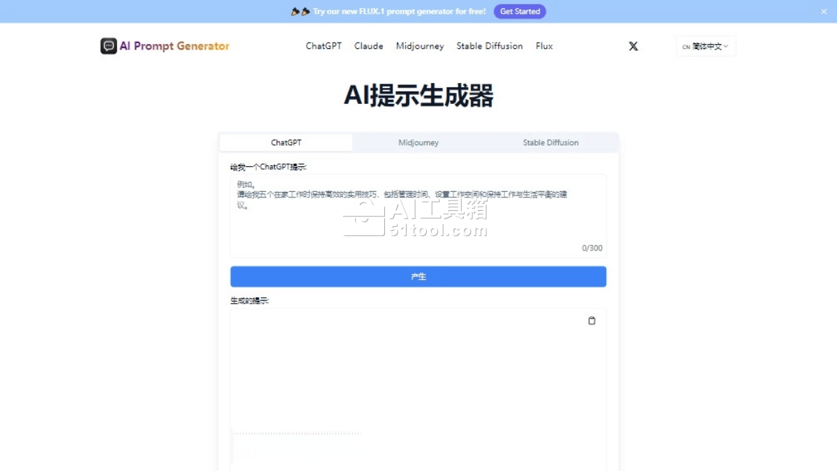Click the AI Prompt Generator brand text
The height and width of the screenshot is (471, 837).
[174, 46]
